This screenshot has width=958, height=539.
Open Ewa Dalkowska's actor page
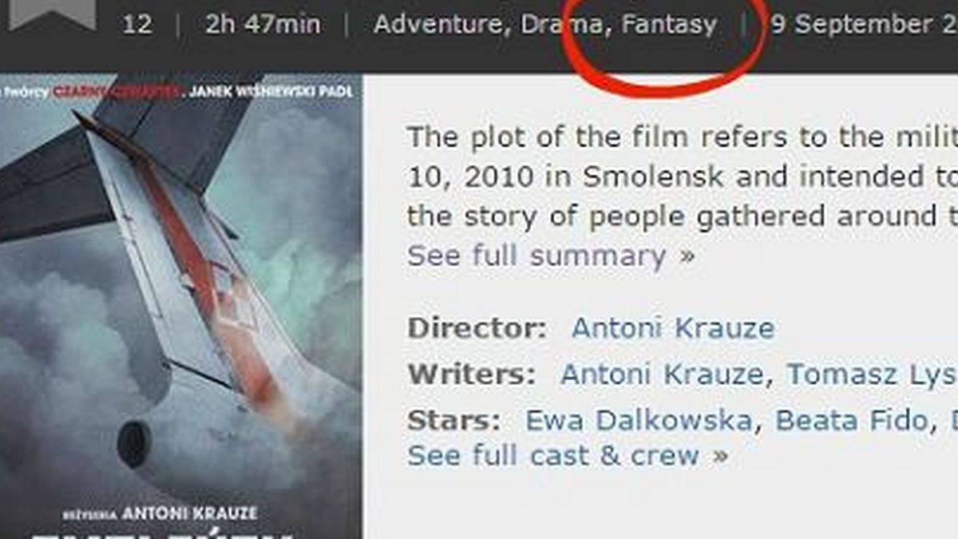[639, 421]
